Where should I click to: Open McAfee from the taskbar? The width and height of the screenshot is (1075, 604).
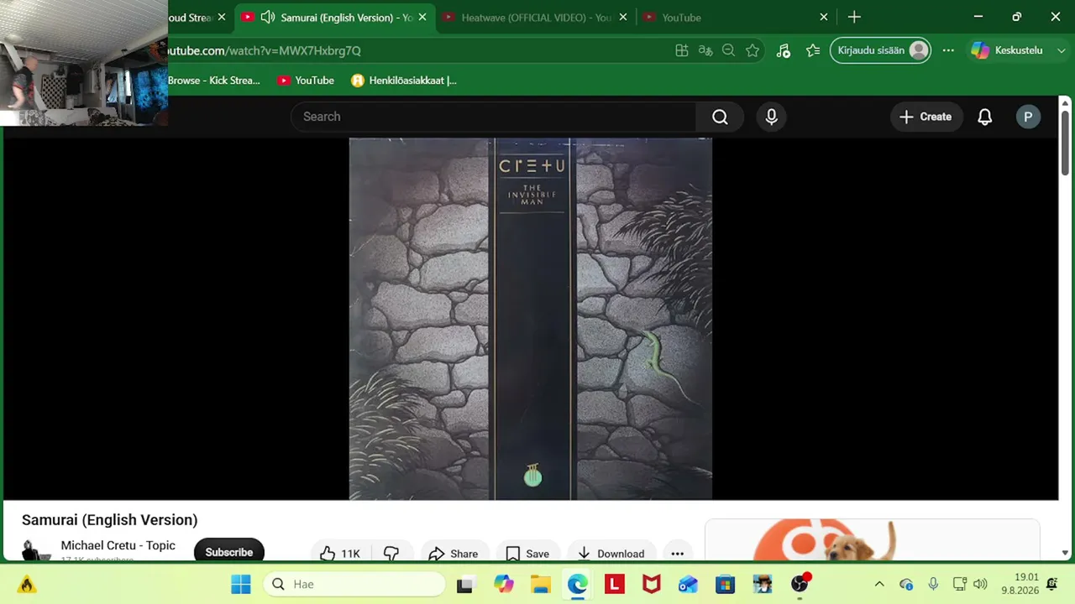[x=652, y=584]
